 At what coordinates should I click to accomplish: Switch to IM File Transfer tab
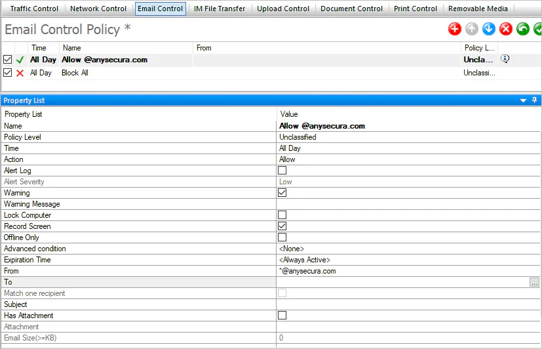(220, 9)
